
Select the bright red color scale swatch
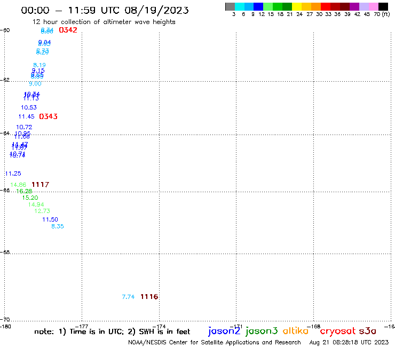click(326, 6)
